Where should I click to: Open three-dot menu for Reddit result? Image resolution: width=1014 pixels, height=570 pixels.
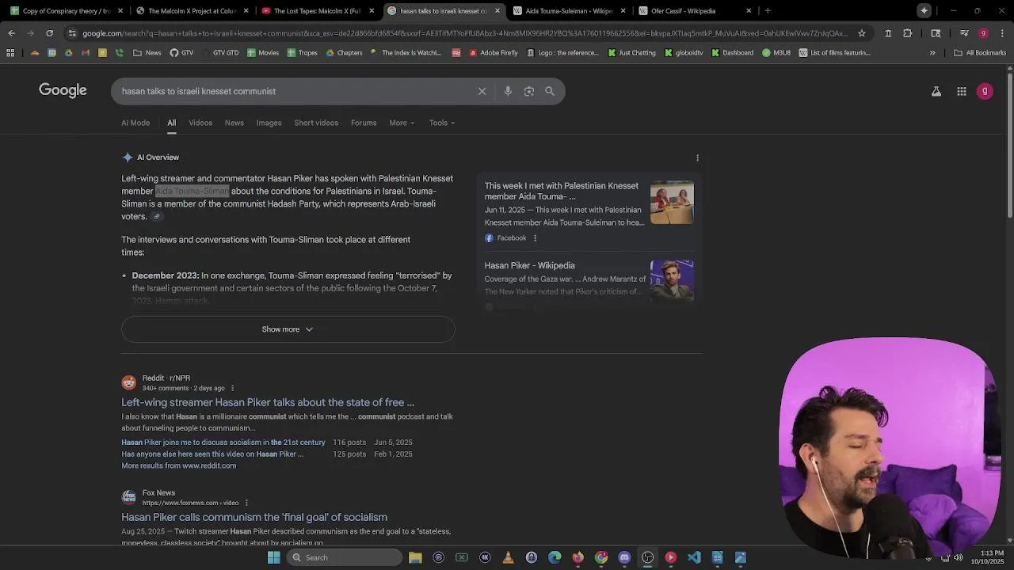[232, 389]
